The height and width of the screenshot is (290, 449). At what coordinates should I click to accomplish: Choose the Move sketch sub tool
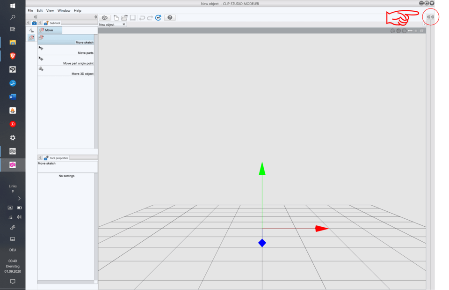pos(66,39)
